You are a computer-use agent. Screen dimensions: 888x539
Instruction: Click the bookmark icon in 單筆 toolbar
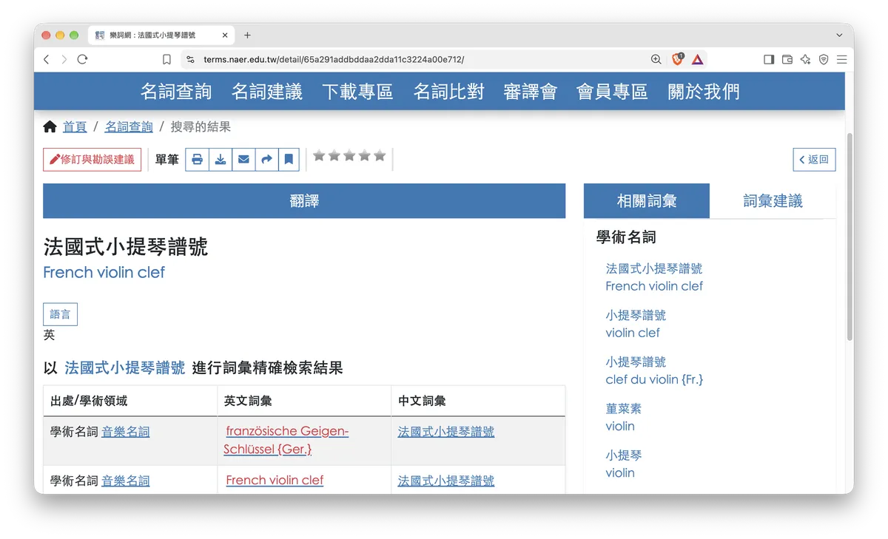click(x=289, y=159)
